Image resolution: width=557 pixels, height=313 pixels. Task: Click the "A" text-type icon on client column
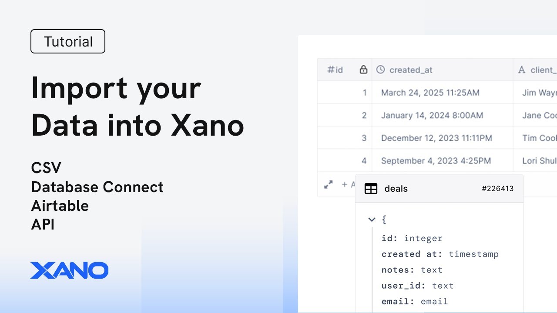(x=522, y=70)
